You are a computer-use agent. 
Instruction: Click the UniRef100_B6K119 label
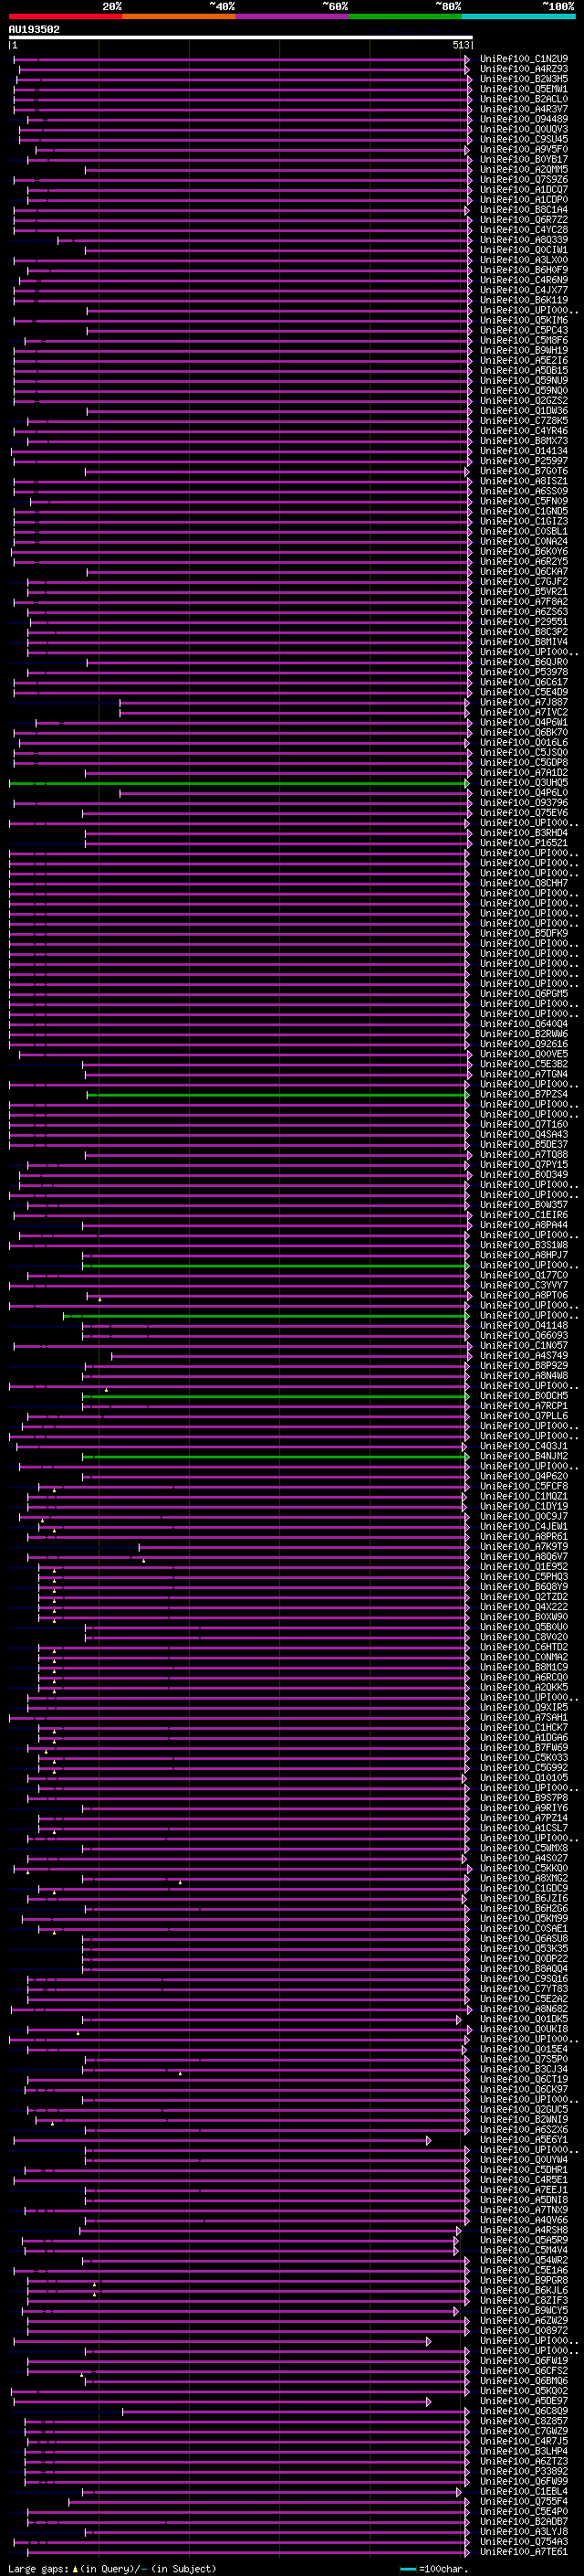523,300
